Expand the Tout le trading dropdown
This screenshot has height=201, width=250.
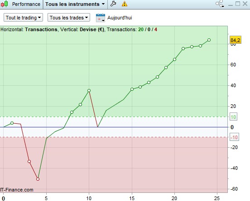pyautogui.click(x=23, y=18)
